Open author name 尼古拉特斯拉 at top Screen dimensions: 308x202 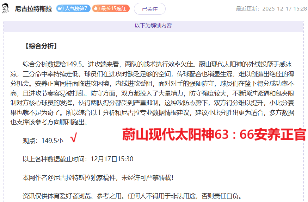pos(33,9)
